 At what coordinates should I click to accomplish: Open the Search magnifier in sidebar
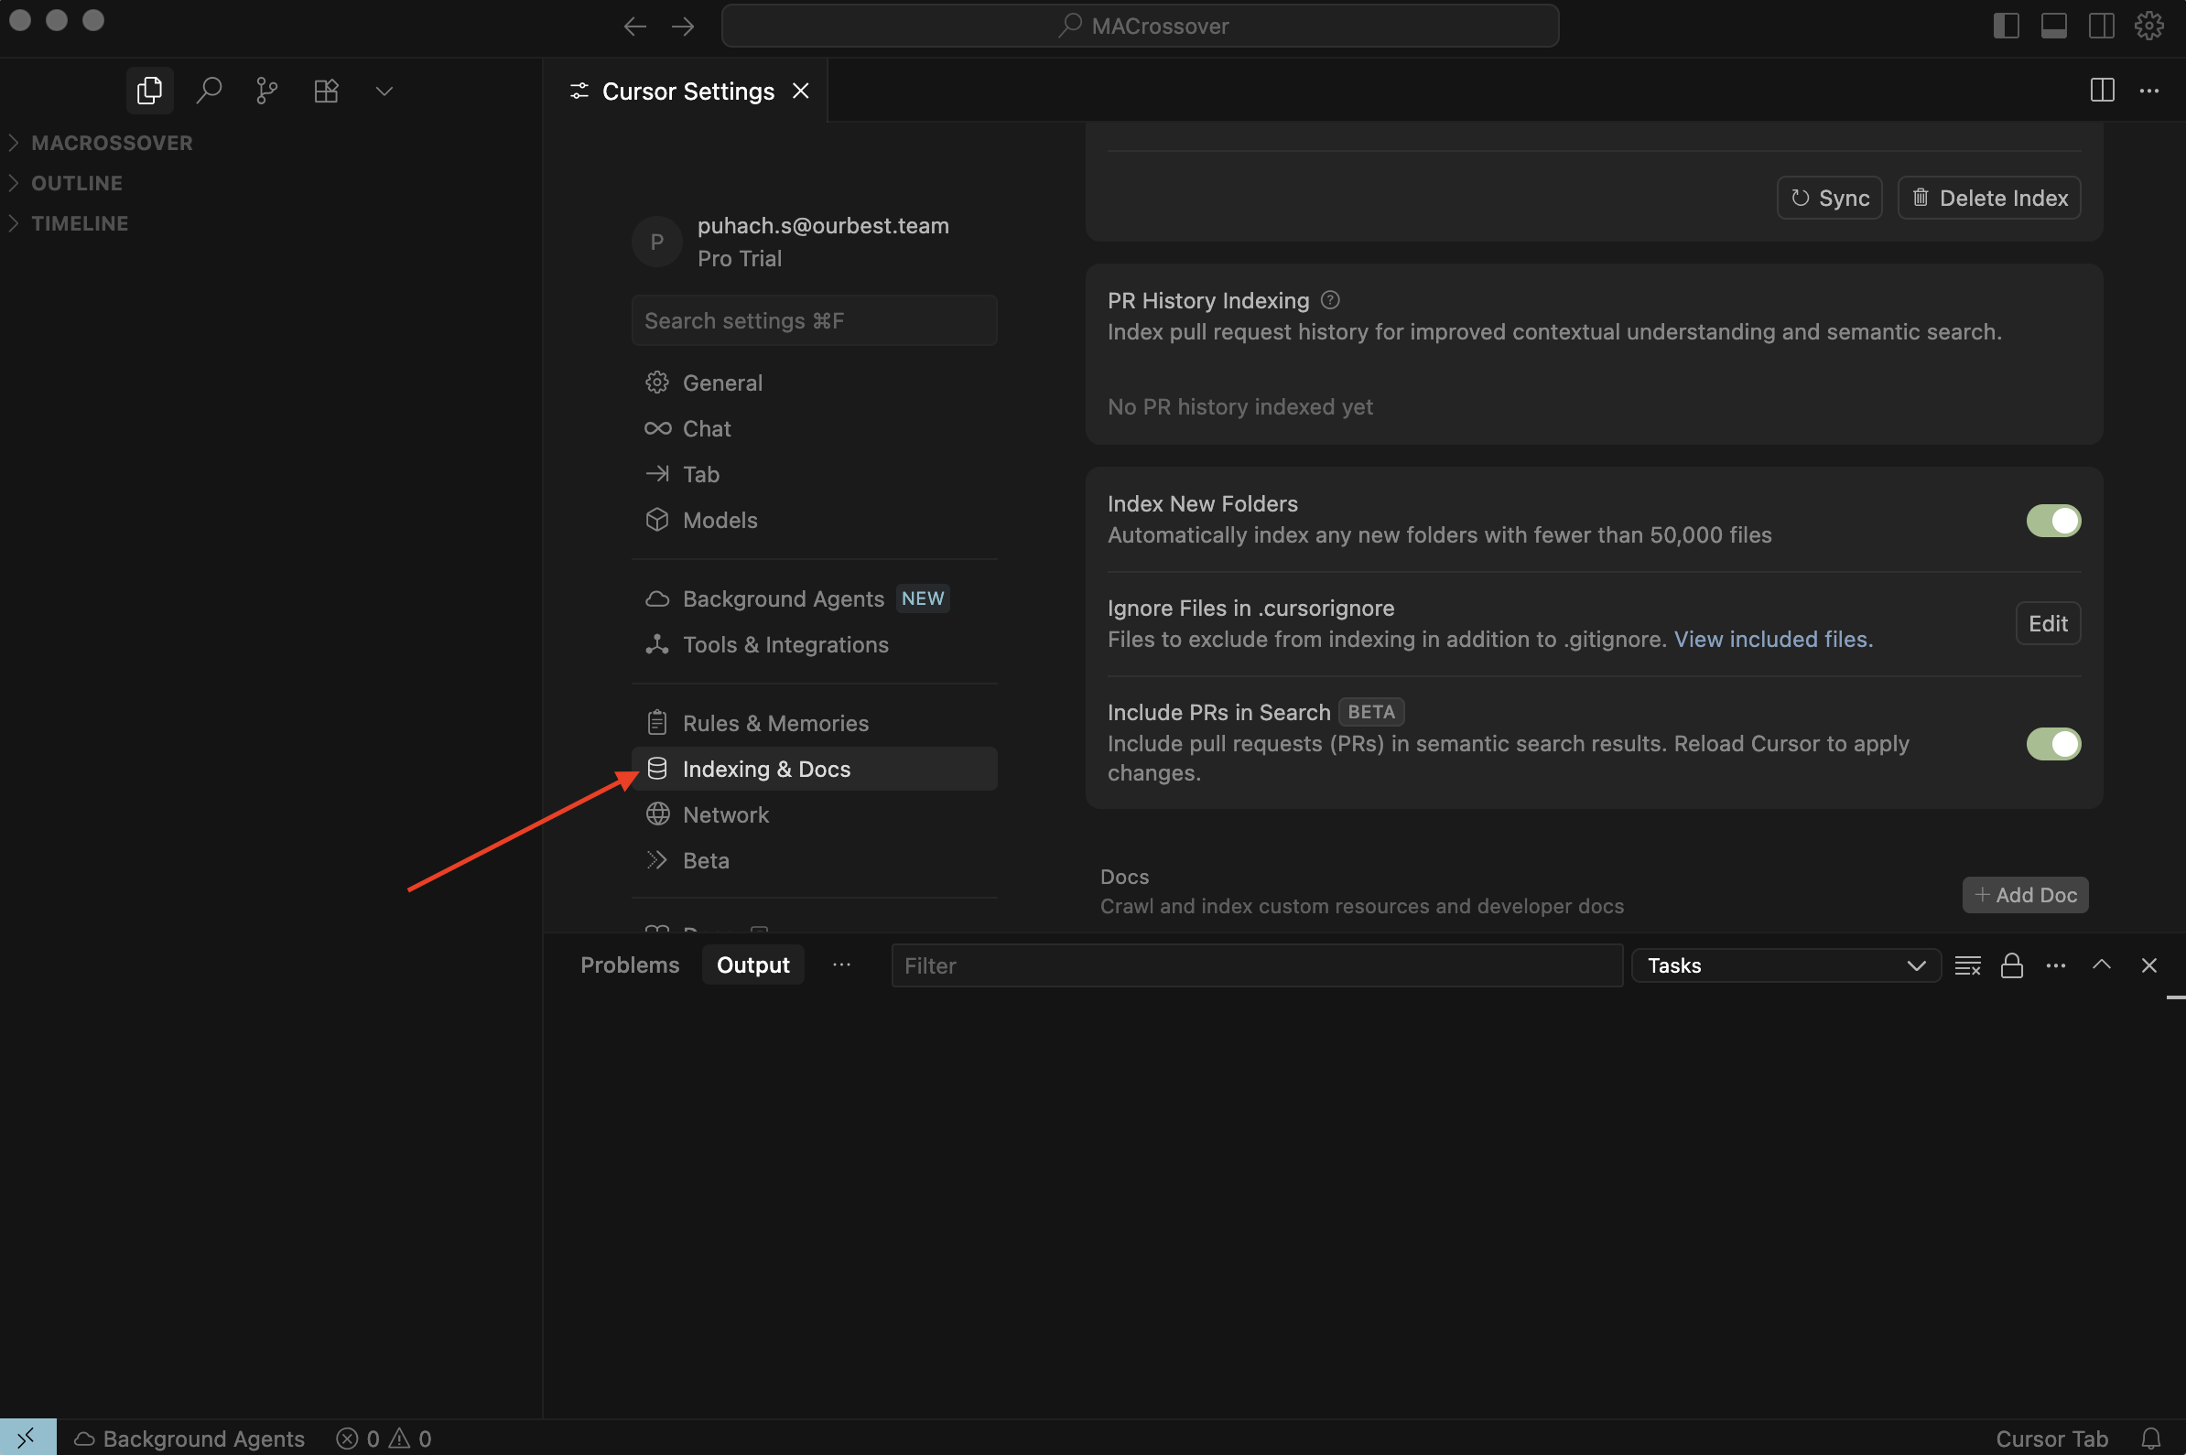(209, 91)
